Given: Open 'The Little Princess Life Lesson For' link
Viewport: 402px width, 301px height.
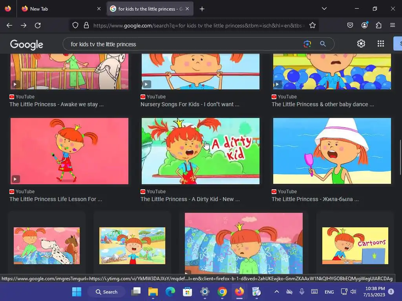Looking at the screenshot, I should tap(56, 199).
